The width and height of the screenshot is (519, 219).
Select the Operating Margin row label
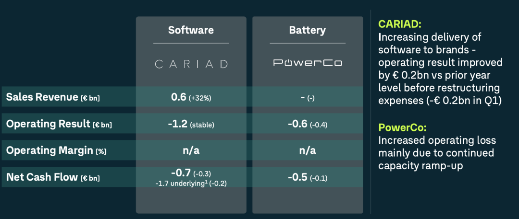56,150
